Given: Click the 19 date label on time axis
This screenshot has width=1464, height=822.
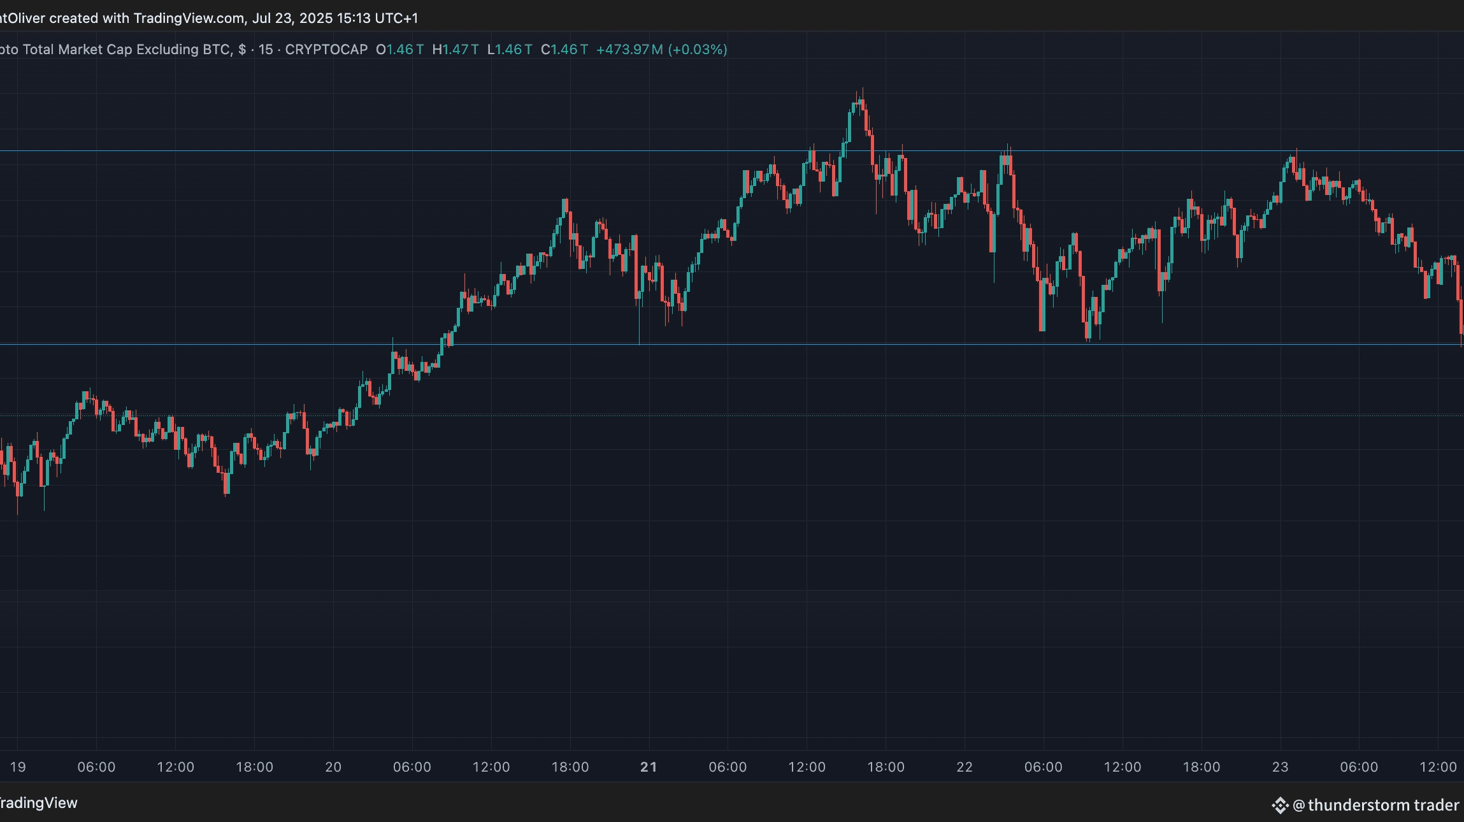Looking at the screenshot, I should (18, 767).
